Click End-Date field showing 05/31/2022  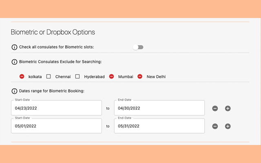click(159, 126)
